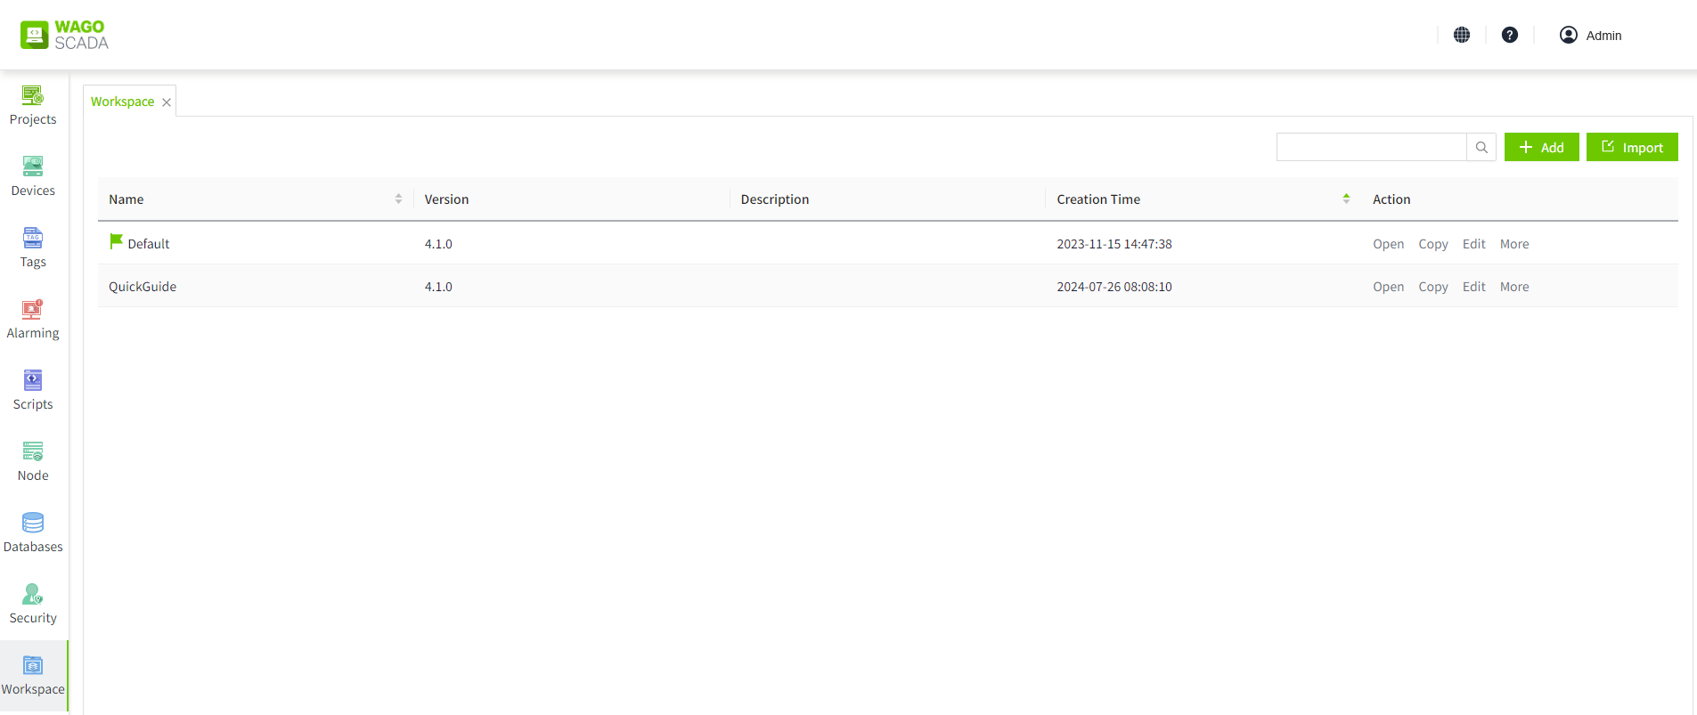Click the search magnifier button
The image size is (1697, 715).
[x=1481, y=148]
